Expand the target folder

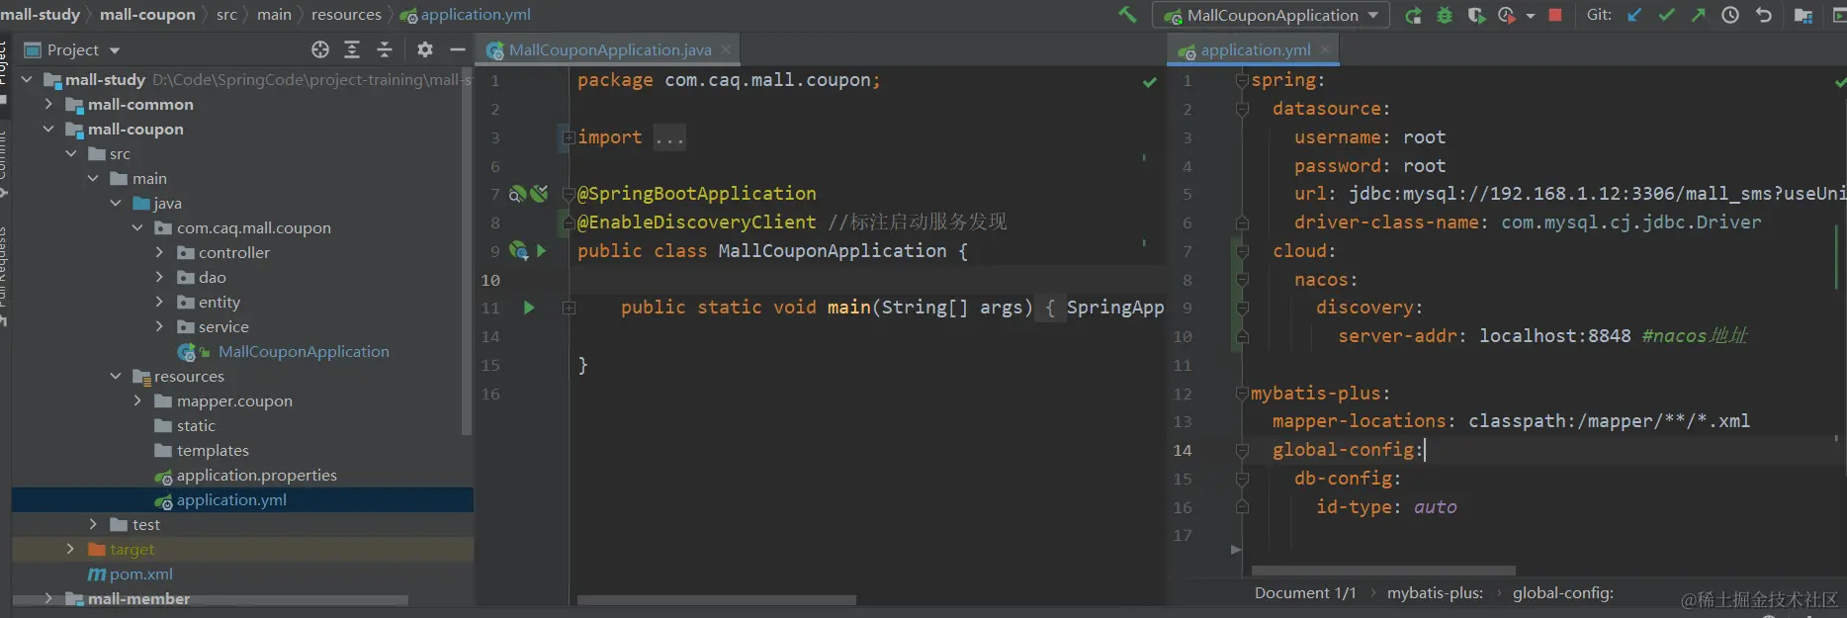point(70,549)
